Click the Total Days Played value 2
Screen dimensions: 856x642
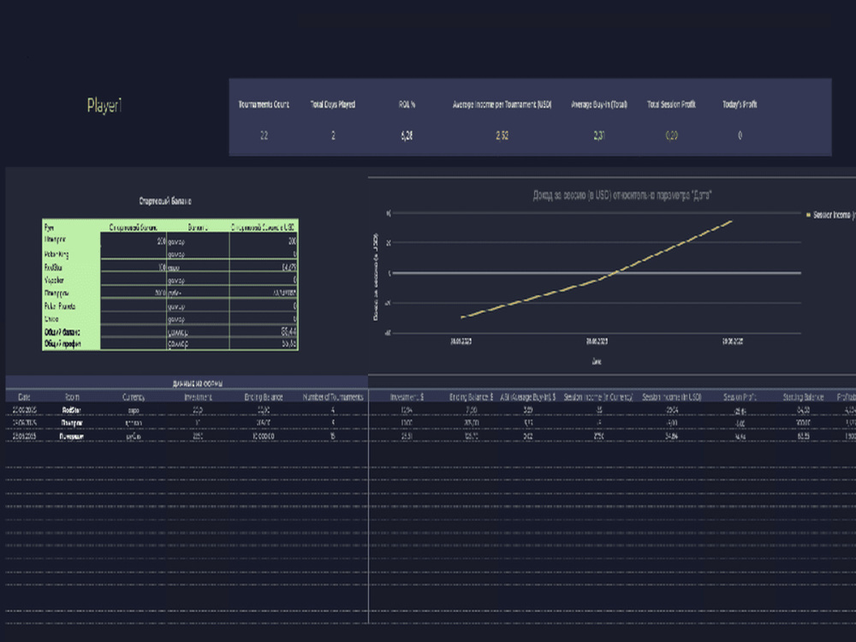333,135
